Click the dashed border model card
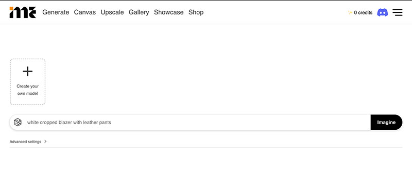Screen dimensions: 412x189 point(28,82)
